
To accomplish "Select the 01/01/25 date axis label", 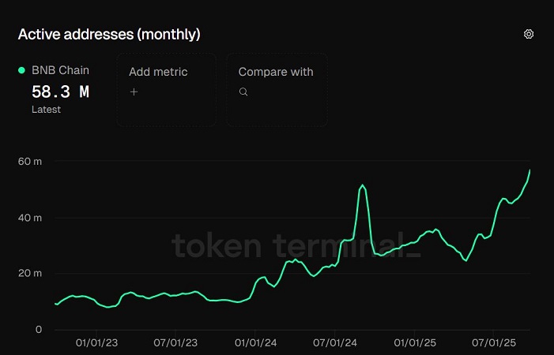I will pyautogui.click(x=415, y=344).
